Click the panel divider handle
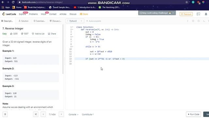Screen dimensions: 209x118 (x=65, y=61)
